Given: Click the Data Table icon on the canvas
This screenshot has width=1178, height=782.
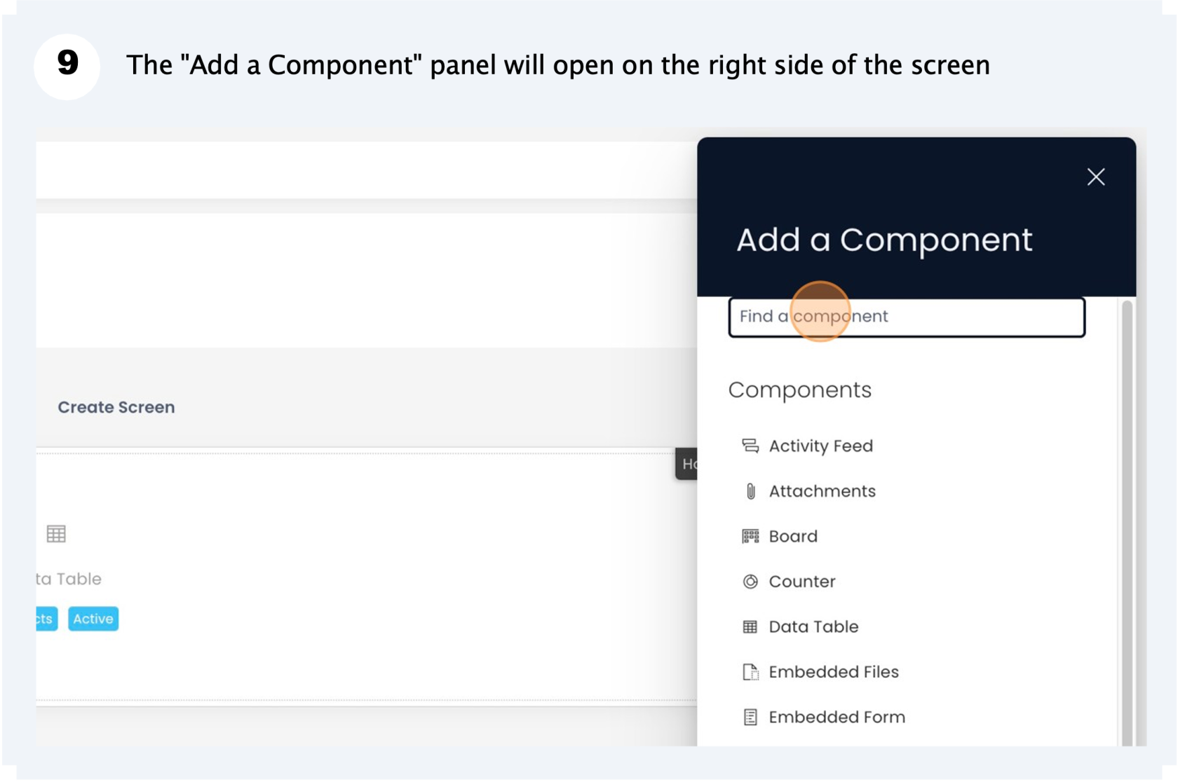Looking at the screenshot, I should click(x=56, y=534).
